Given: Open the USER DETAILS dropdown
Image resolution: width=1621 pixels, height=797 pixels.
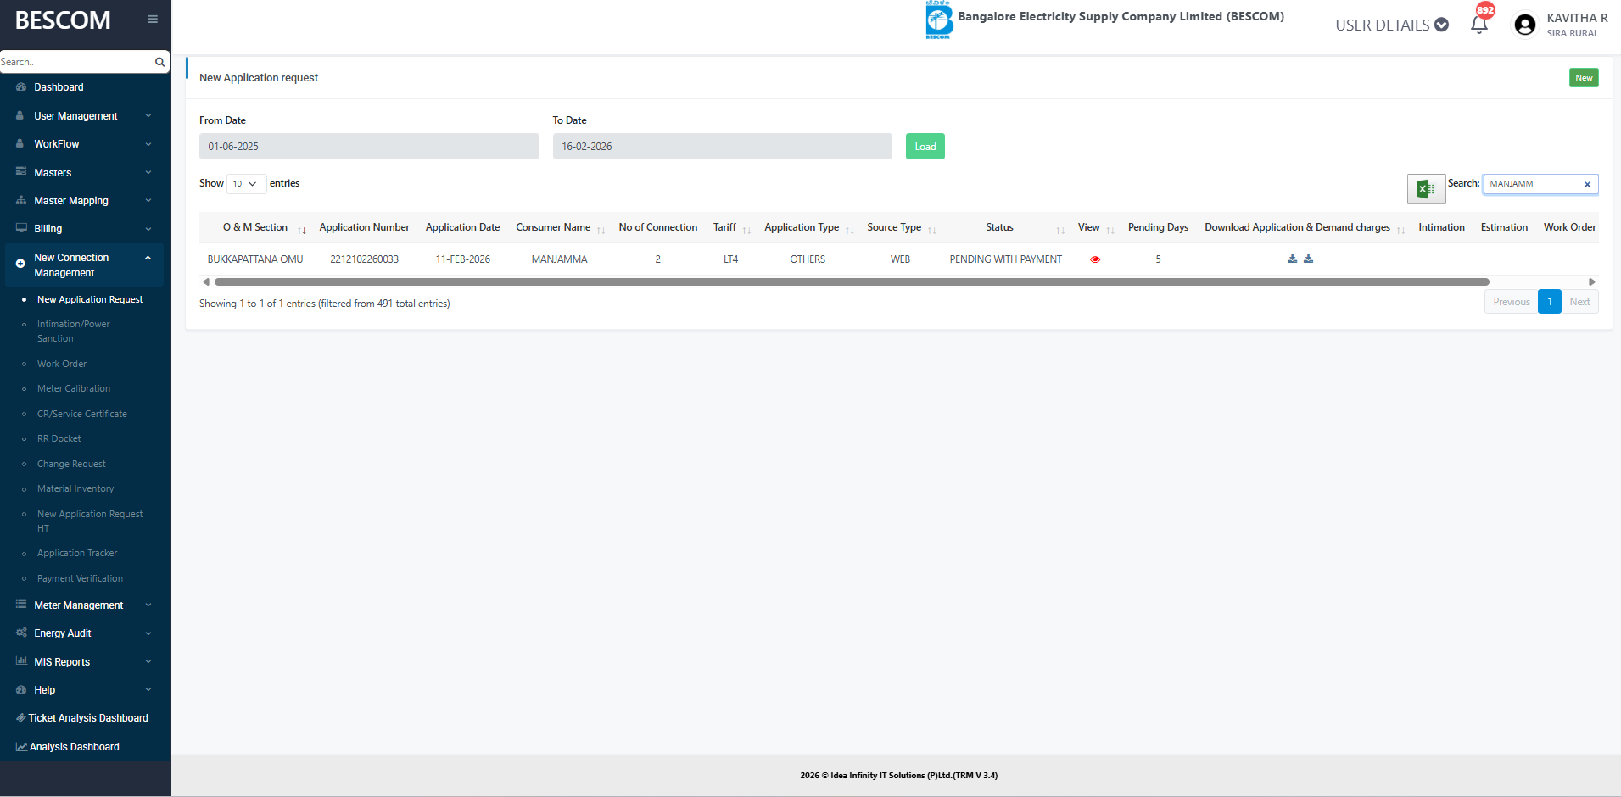Looking at the screenshot, I should pyautogui.click(x=1391, y=25).
